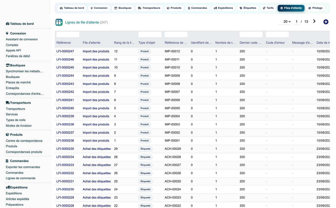The width and height of the screenshot is (336, 208).
Task: Switch to the Connexion tab
Action: pyautogui.click(x=99, y=8)
